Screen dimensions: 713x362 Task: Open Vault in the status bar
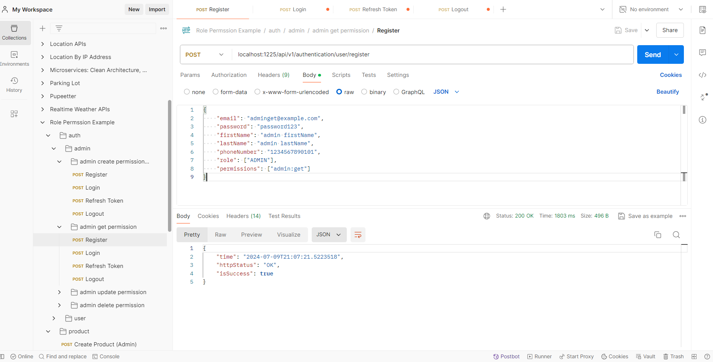click(645, 356)
